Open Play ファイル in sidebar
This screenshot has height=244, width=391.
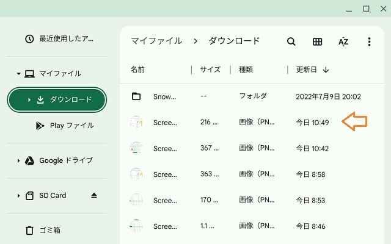pos(71,126)
